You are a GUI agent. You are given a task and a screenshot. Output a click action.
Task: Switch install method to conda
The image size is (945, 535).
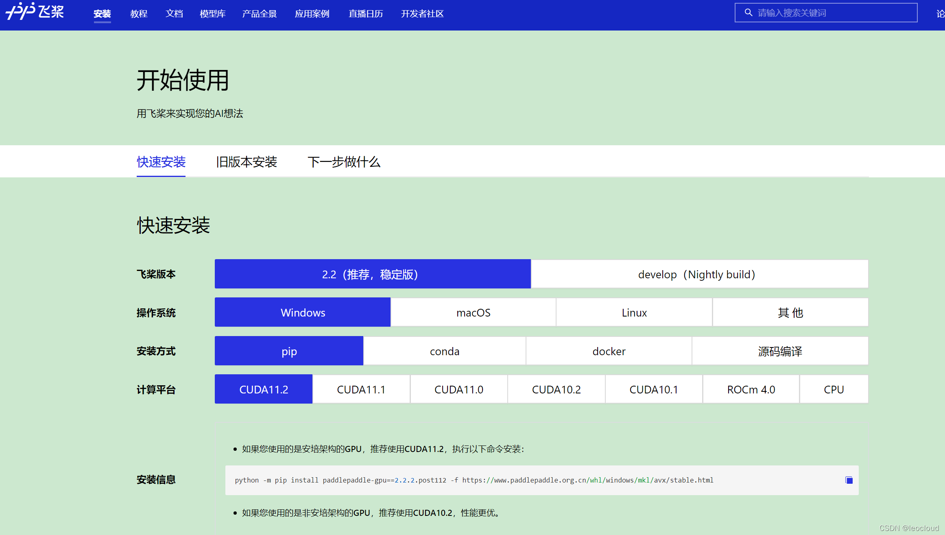pyautogui.click(x=444, y=351)
